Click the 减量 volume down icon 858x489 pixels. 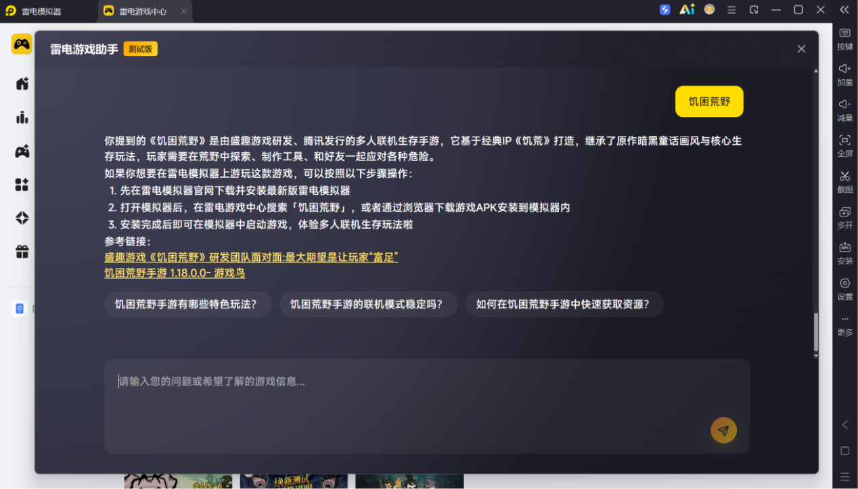pyautogui.click(x=845, y=111)
